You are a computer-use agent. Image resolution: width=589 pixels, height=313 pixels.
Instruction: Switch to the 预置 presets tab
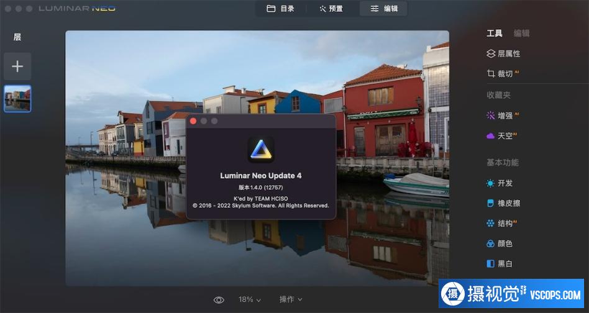click(x=331, y=9)
